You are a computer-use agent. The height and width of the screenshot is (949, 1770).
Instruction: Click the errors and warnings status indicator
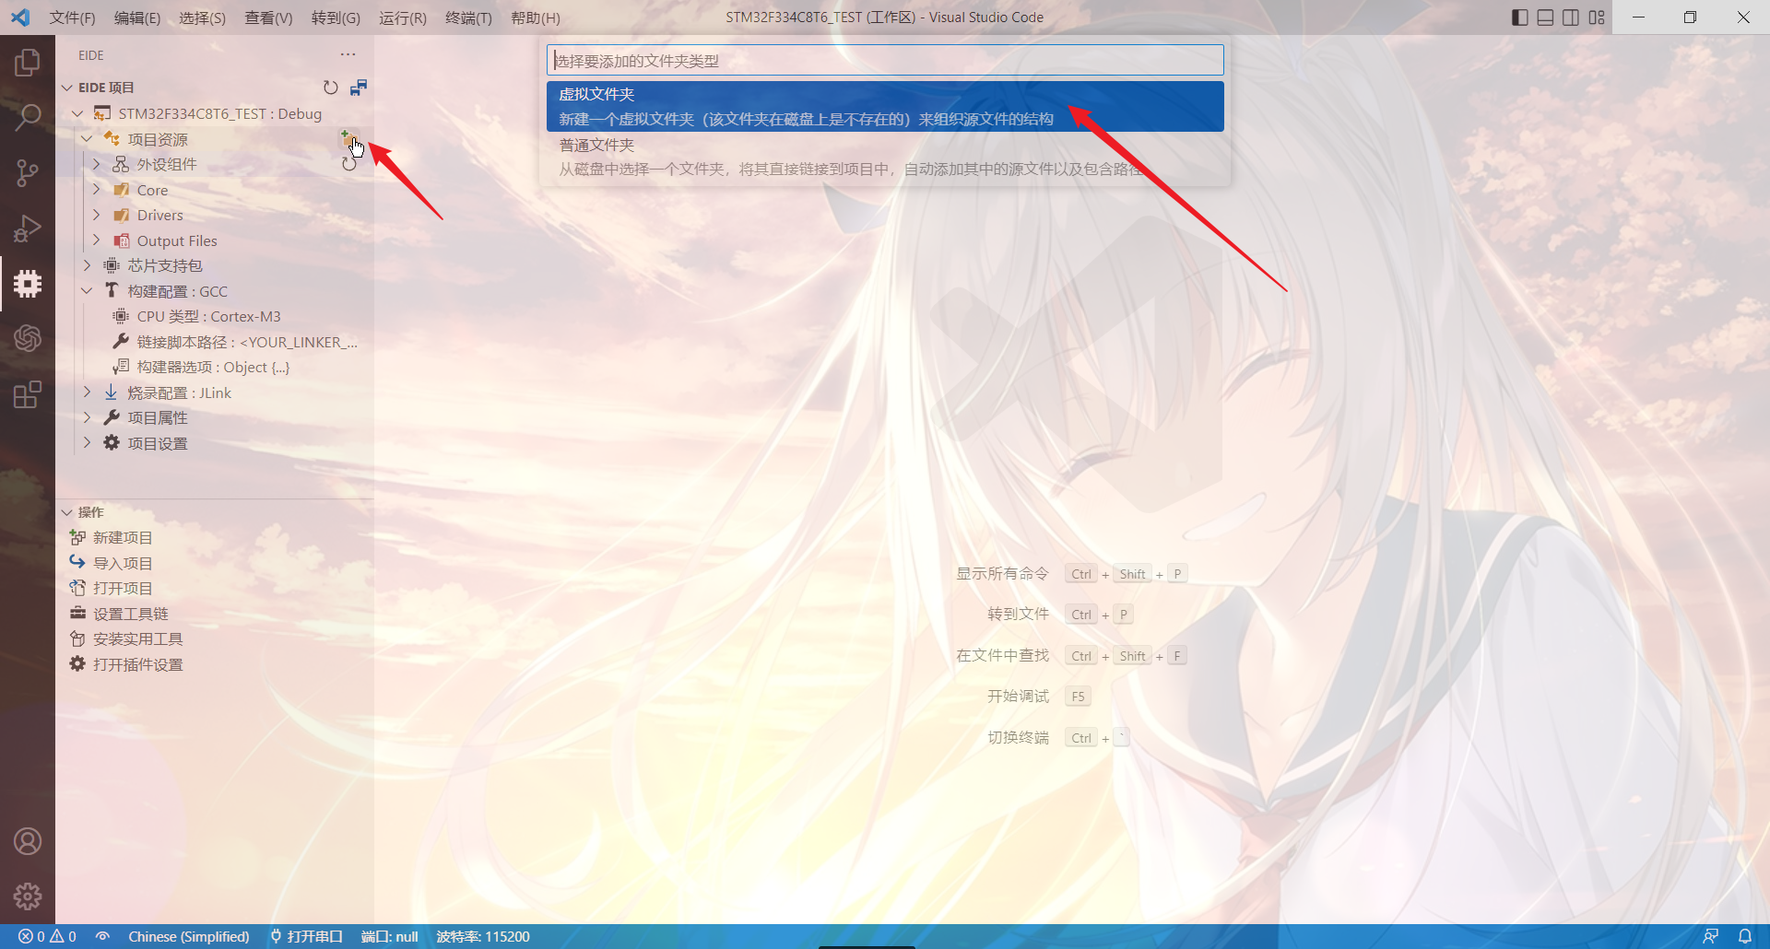tap(47, 936)
